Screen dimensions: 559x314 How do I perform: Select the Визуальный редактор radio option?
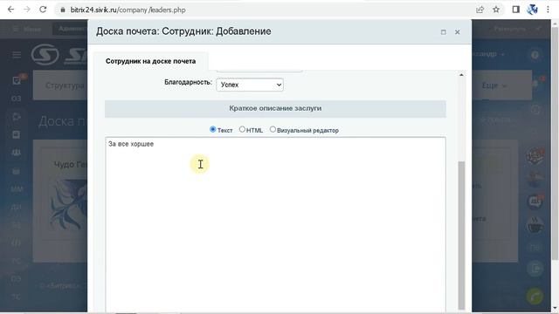tap(273, 129)
